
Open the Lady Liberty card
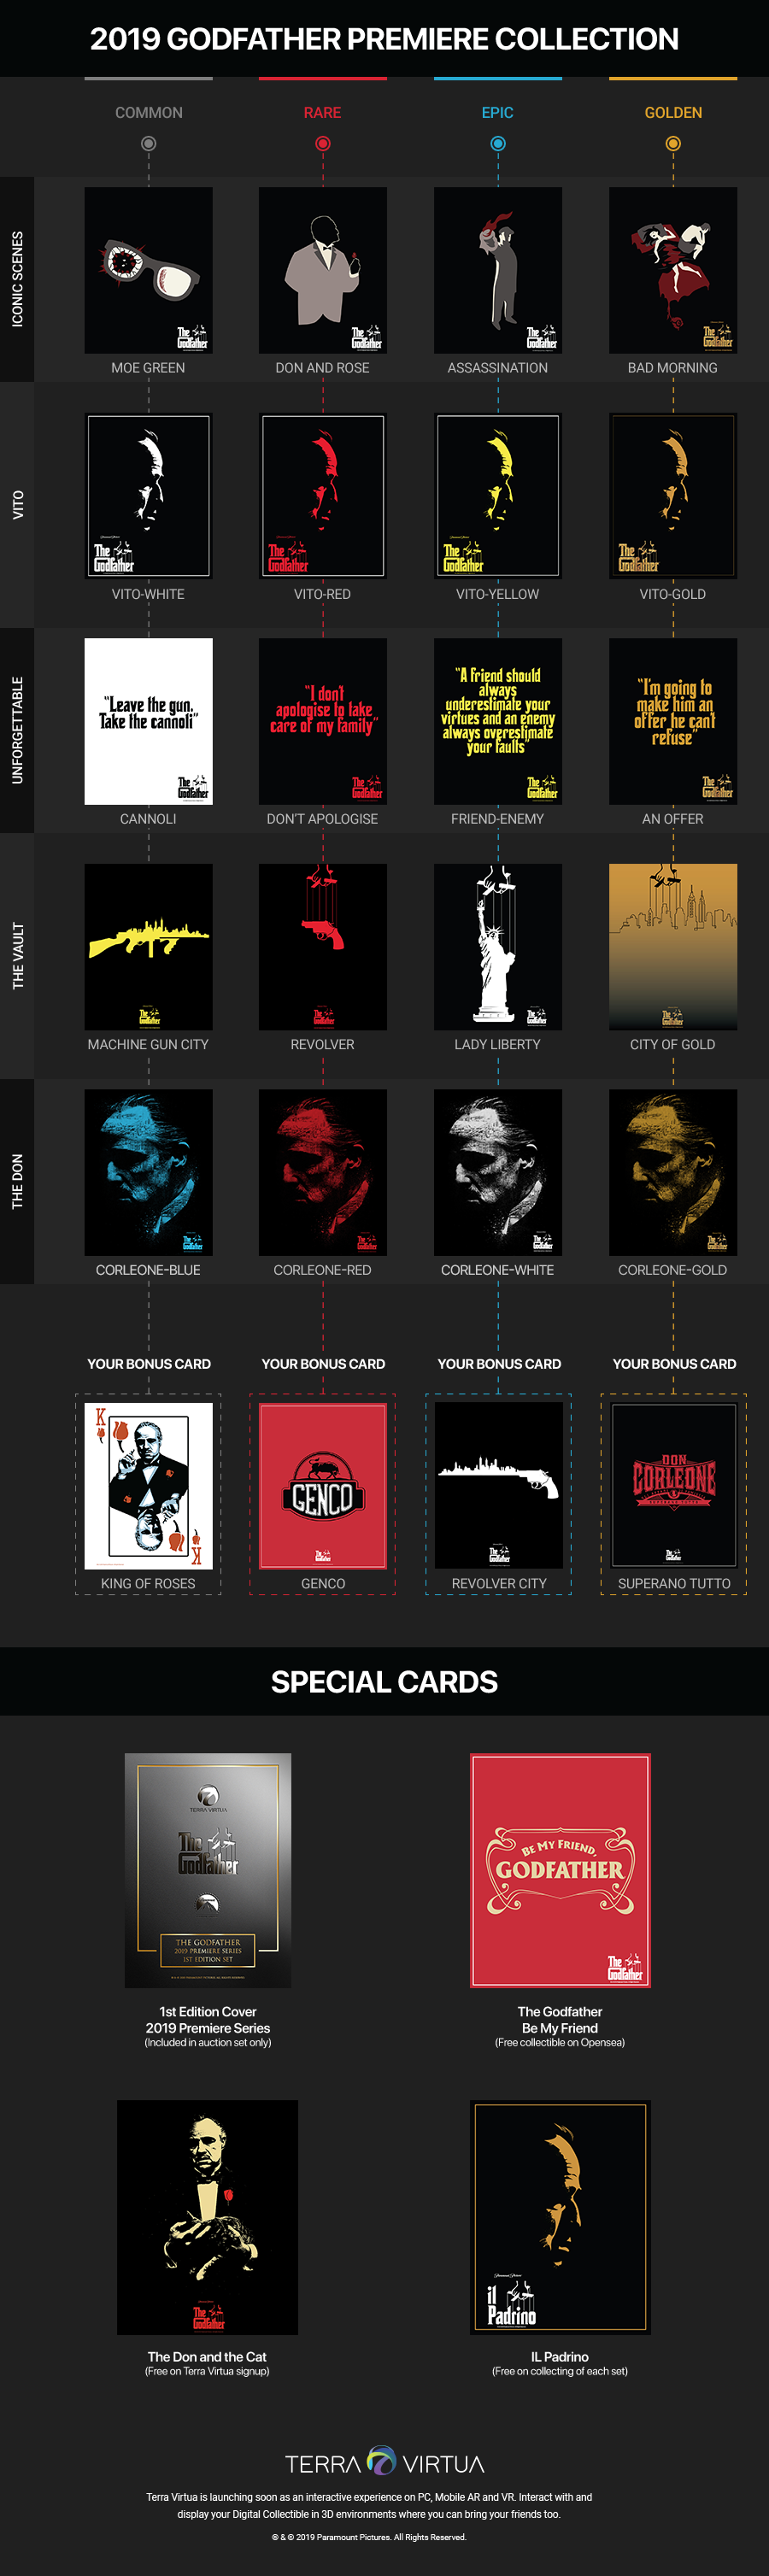pos(498,947)
